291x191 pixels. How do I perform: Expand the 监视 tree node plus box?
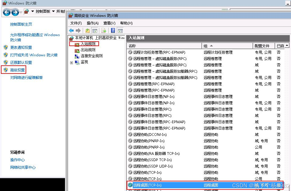(71, 63)
